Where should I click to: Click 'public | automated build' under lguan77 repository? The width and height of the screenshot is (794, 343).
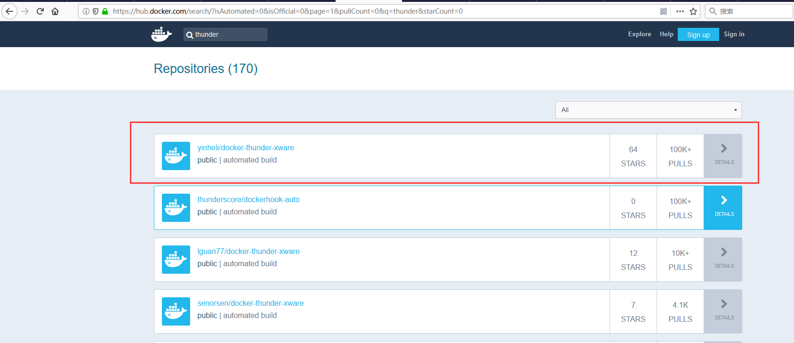(x=237, y=264)
